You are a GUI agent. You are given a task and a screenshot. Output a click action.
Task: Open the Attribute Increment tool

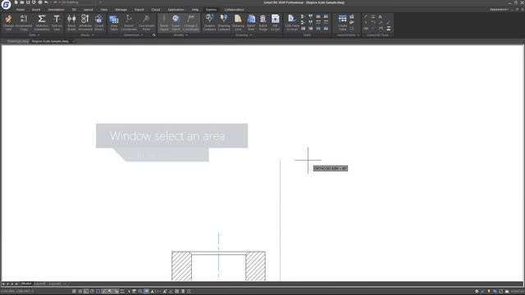[85, 23]
